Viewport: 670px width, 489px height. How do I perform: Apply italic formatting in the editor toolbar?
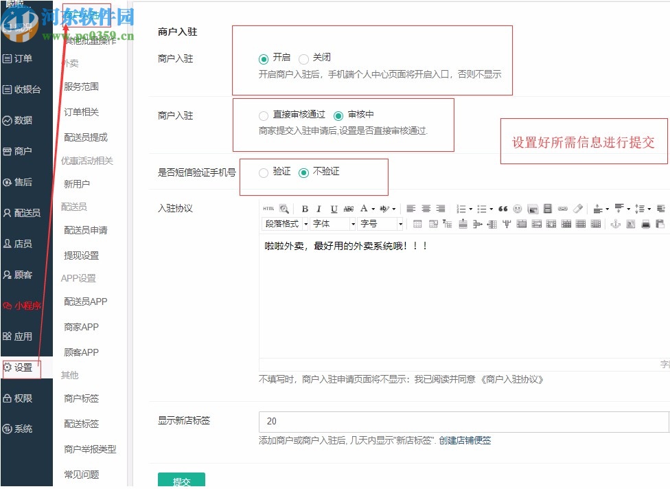point(319,208)
